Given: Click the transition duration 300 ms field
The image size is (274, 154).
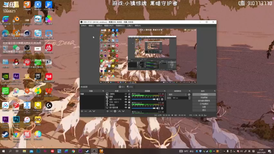Looking at the screenshot, I should coord(180,98).
